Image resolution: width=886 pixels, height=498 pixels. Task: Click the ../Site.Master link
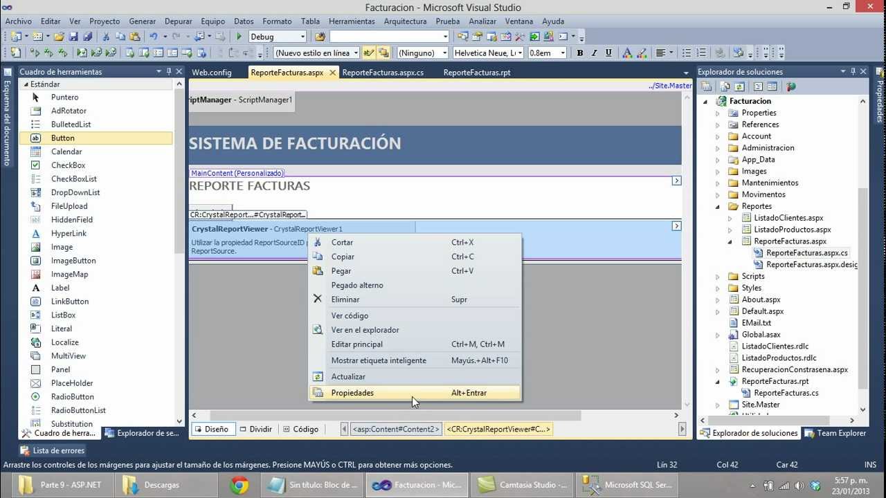click(x=670, y=86)
